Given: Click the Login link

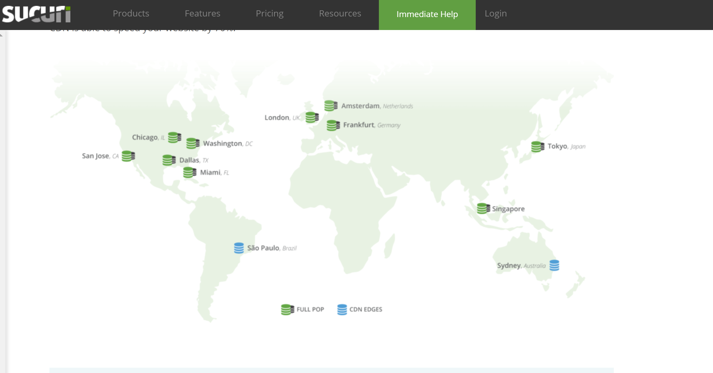Looking at the screenshot, I should click(x=495, y=14).
